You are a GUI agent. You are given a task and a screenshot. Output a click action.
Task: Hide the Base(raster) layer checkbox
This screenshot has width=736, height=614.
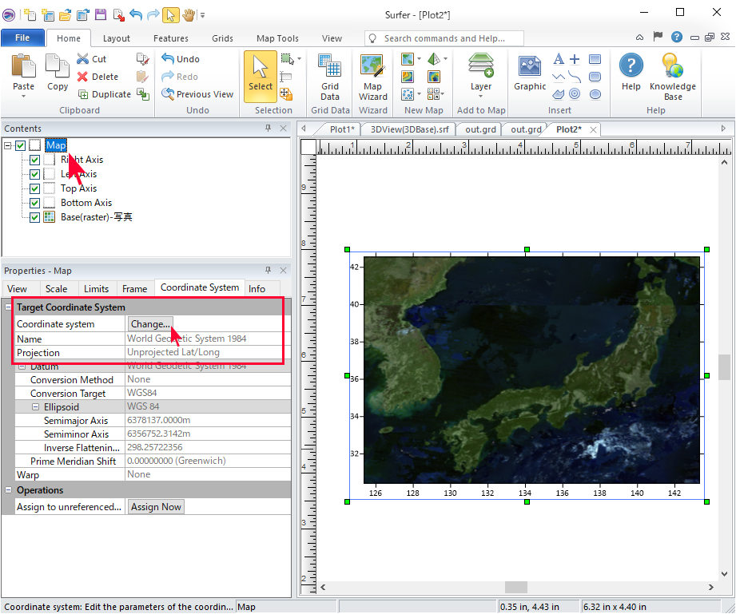(x=34, y=217)
